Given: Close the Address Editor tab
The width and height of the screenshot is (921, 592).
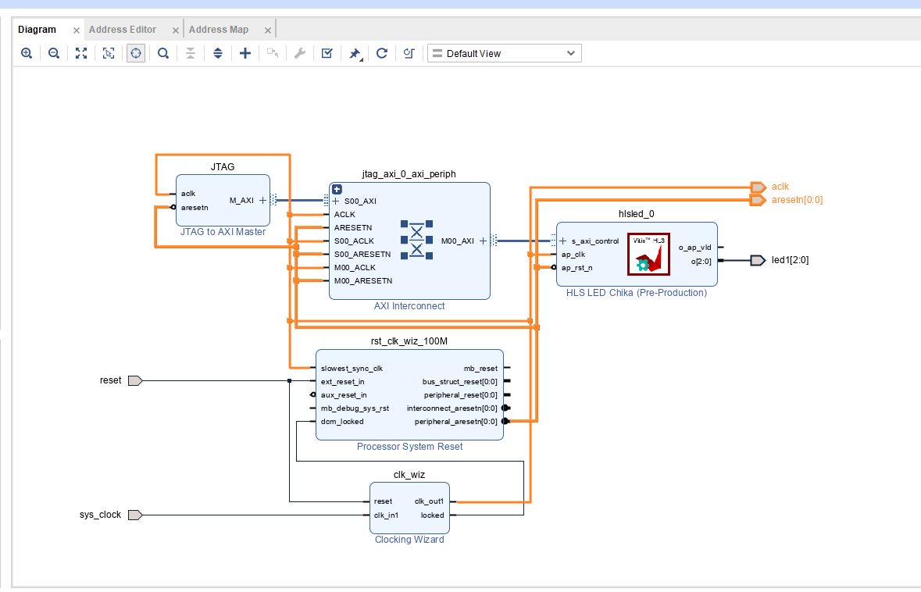Looking at the screenshot, I should click(x=176, y=30).
